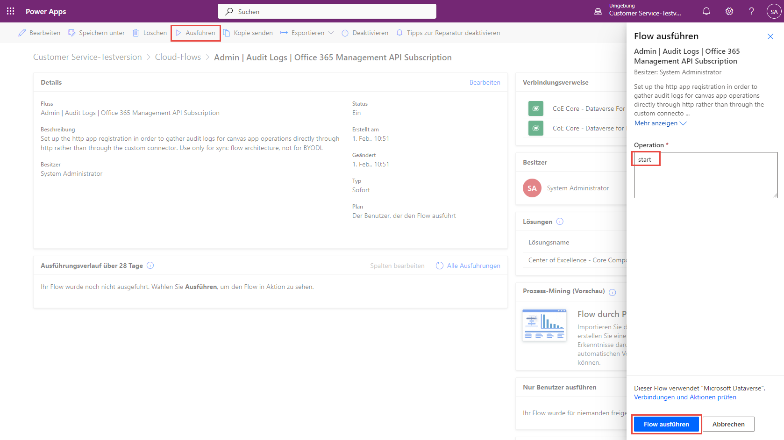Click the Löschen trash icon

(x=135, y=32)
